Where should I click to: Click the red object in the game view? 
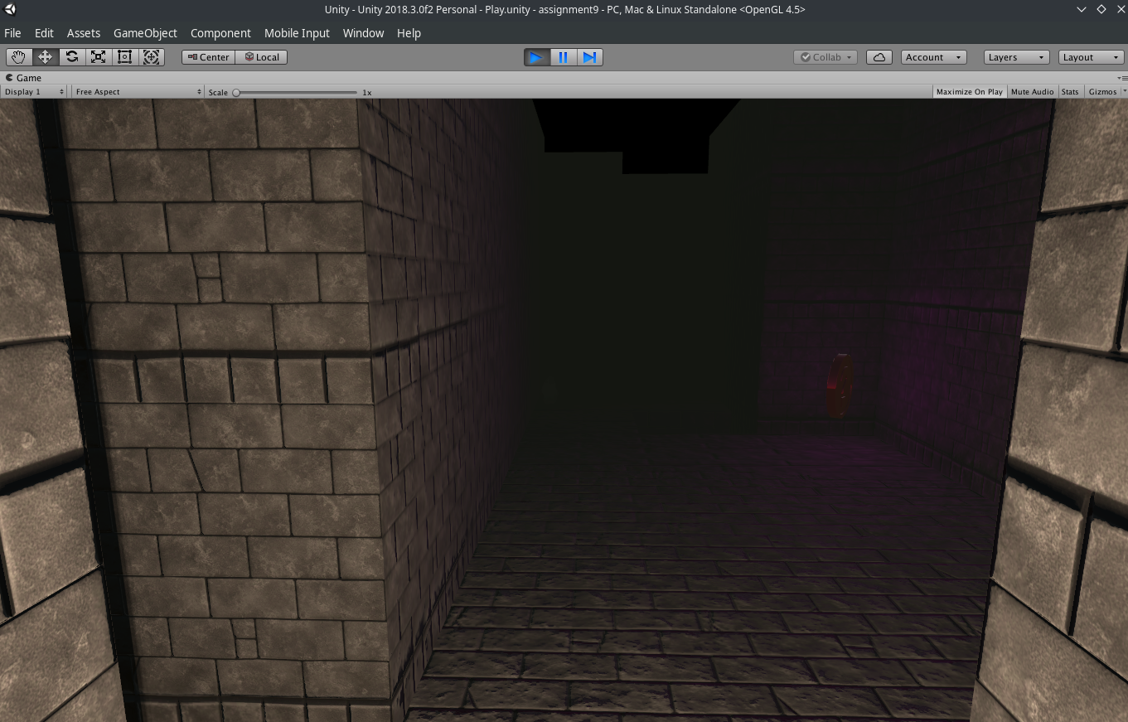click(x=839, y=386)
